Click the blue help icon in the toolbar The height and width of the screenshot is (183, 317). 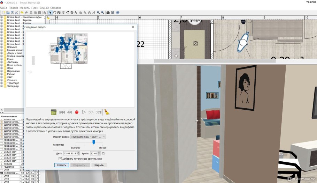pos(117,13)
